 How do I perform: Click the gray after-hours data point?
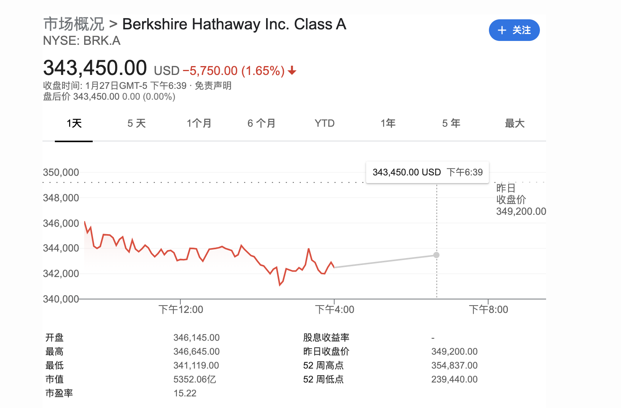436,255
